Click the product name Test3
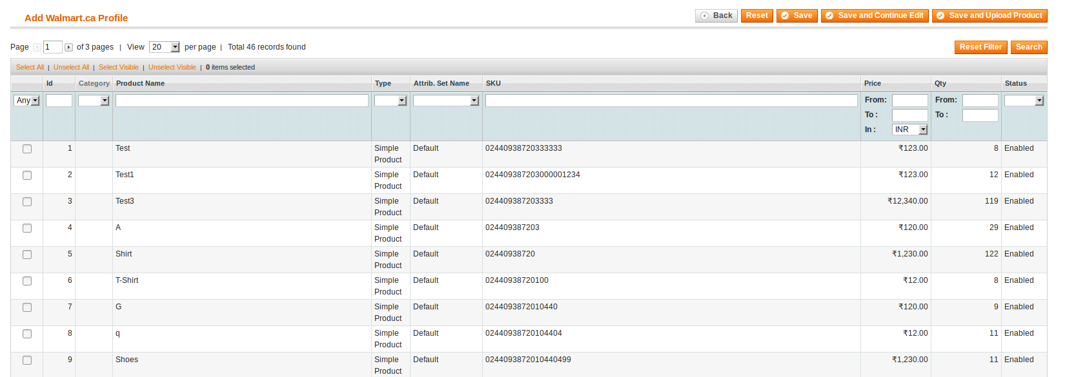 point(125,201)
